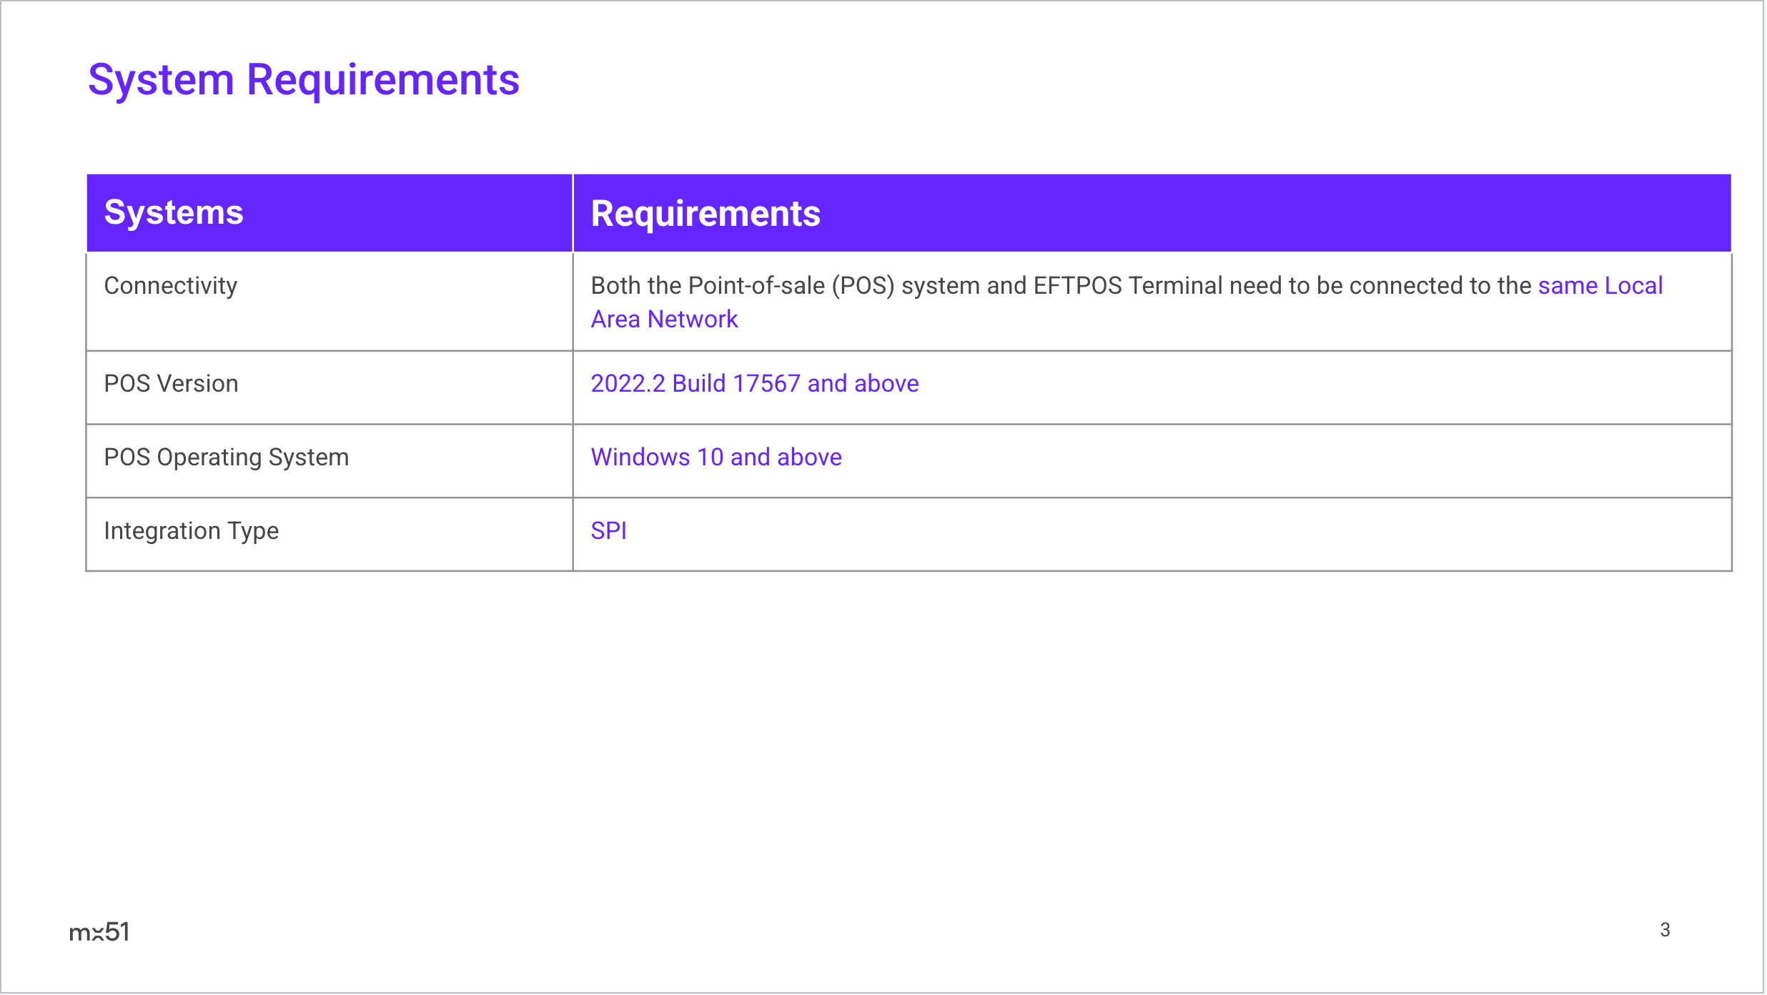This screenshot has height=995, width=1767.
Task: Click the '2022.2 Build 17567 and above' text
Action: [x=754, y=384]
